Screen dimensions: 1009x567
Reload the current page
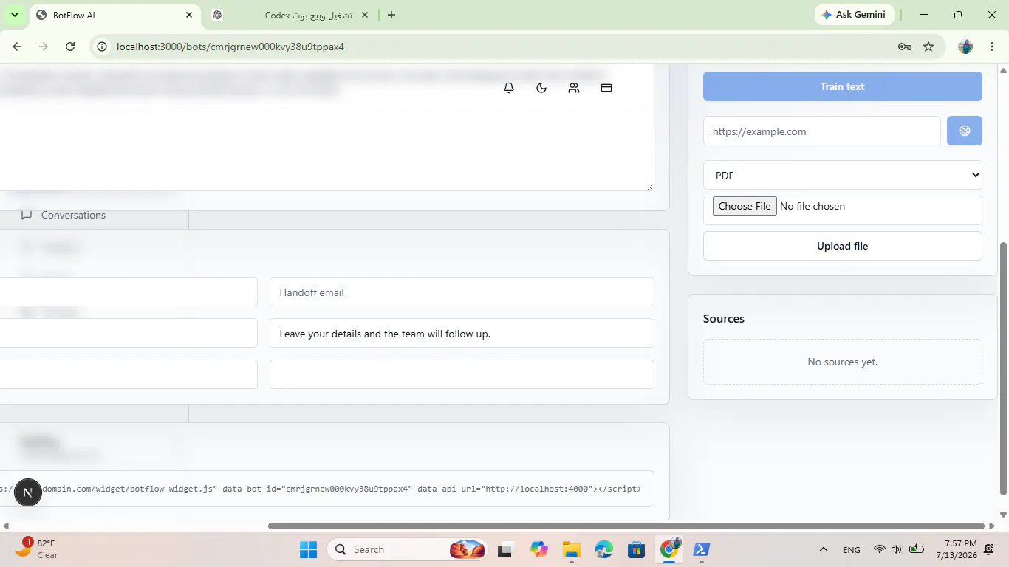70,47
